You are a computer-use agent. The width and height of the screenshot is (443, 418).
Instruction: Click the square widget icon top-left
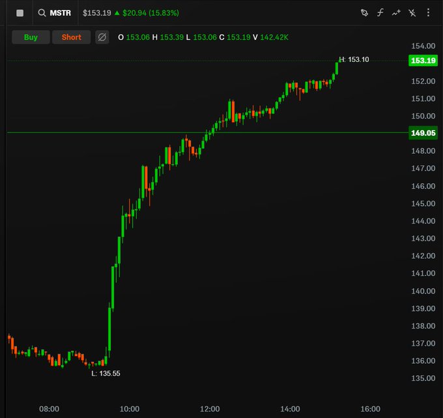point(20,13)
